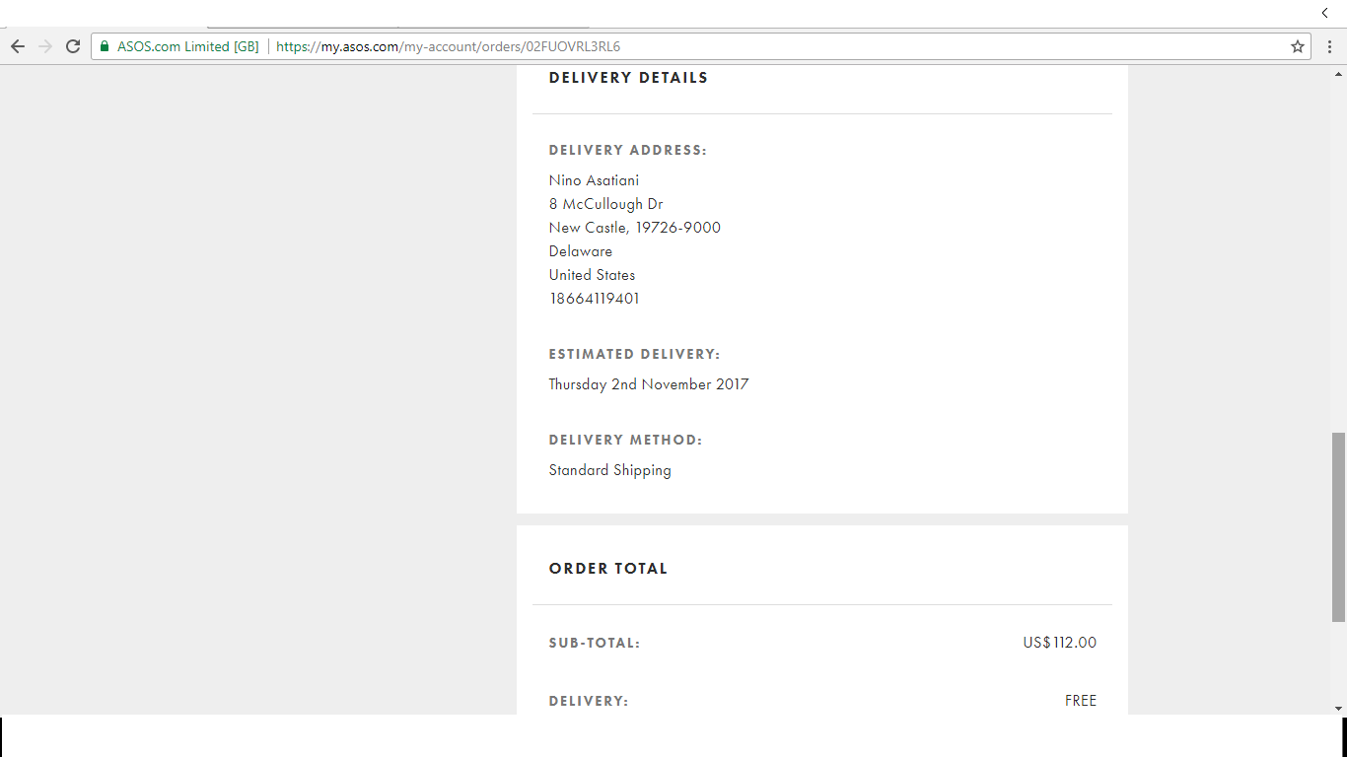
Task: Click the browser back arrow
Action: pyautogui.click(x=18, y=46)
